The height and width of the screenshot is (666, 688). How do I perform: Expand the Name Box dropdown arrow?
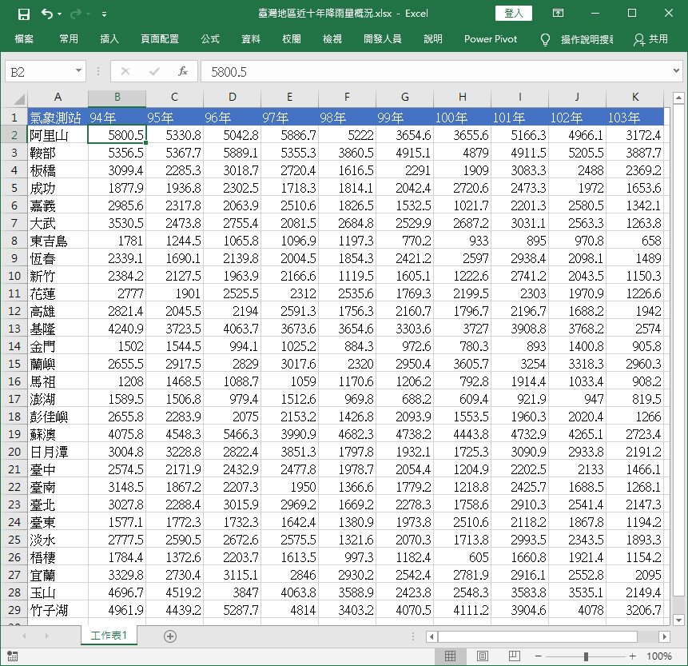78,70
